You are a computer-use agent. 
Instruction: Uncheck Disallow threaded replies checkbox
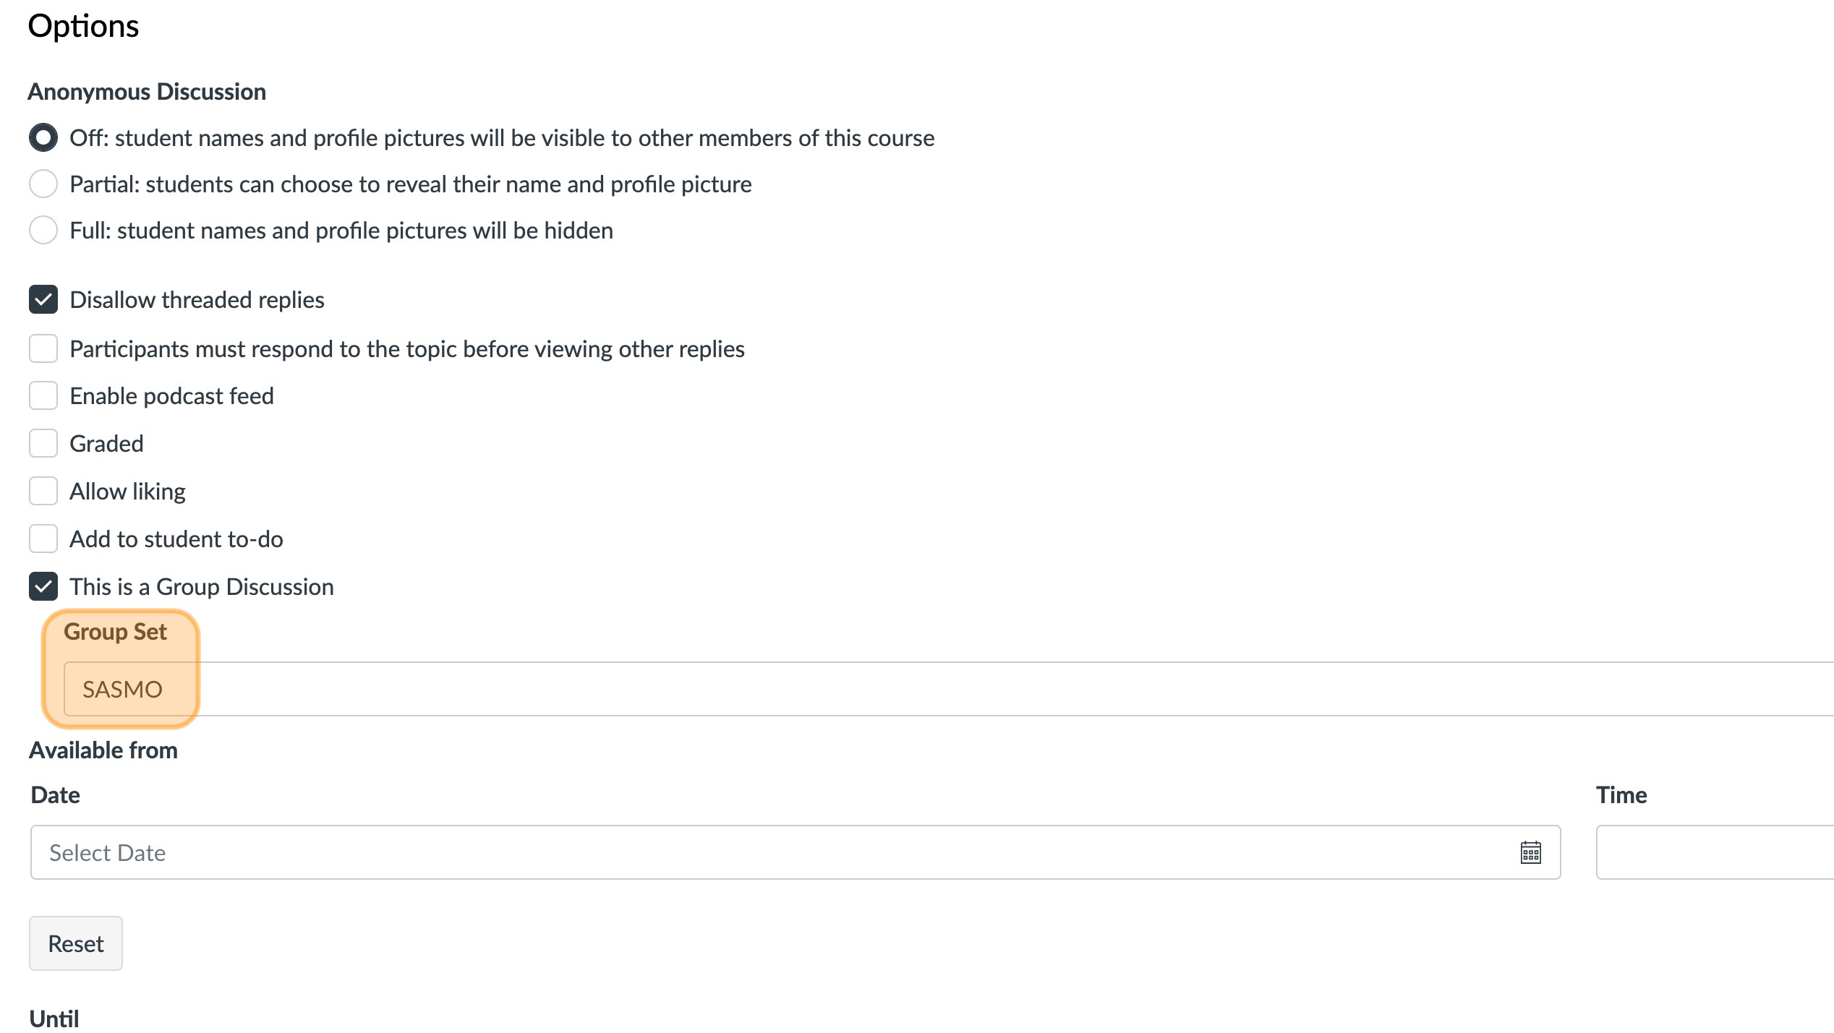[x=43, y=299]
